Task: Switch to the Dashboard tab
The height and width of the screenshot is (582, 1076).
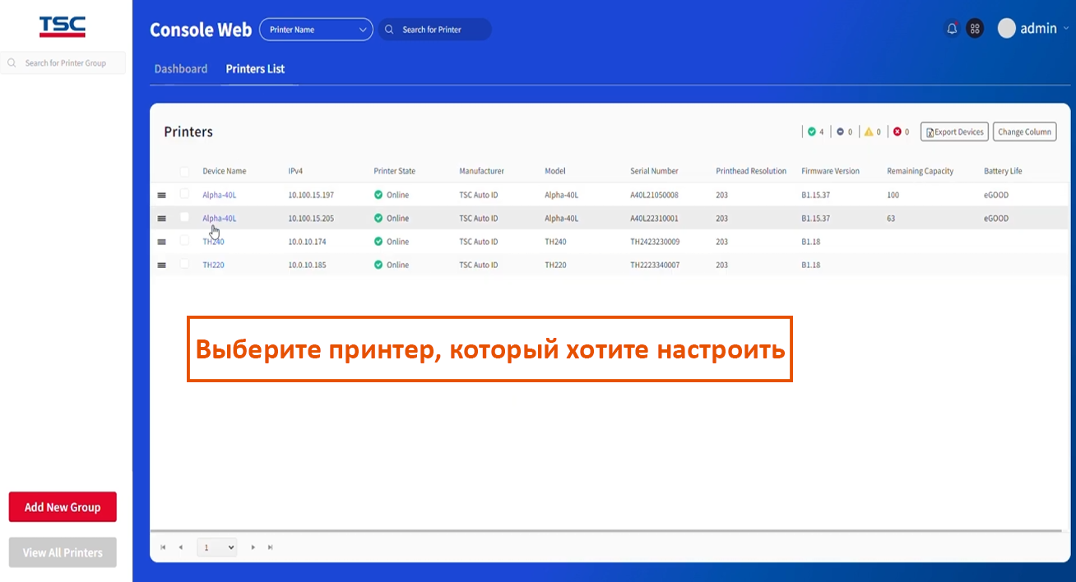Action: 181,69
